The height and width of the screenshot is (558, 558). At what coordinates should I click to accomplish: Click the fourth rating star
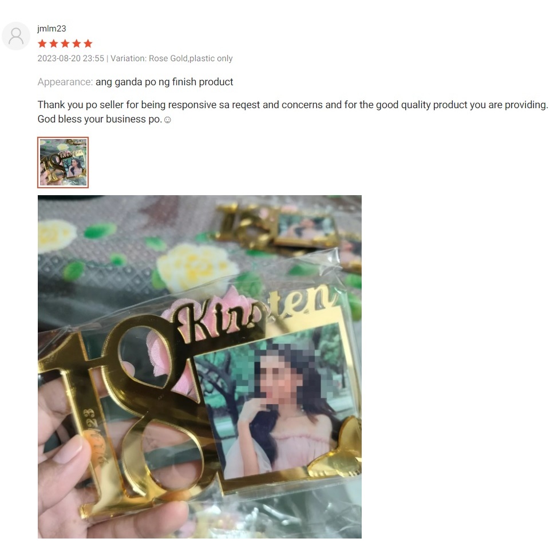pos(77,43)
